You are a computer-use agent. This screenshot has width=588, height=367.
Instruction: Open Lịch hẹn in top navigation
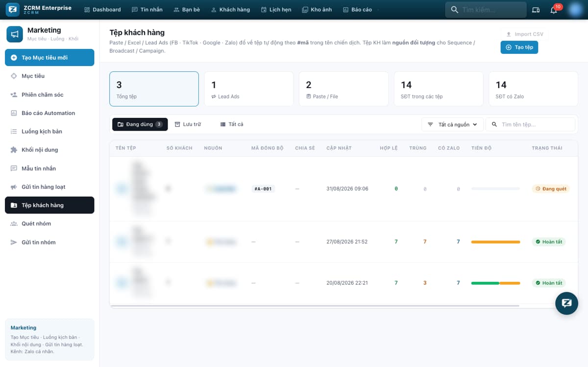click(x=276, y=10)
